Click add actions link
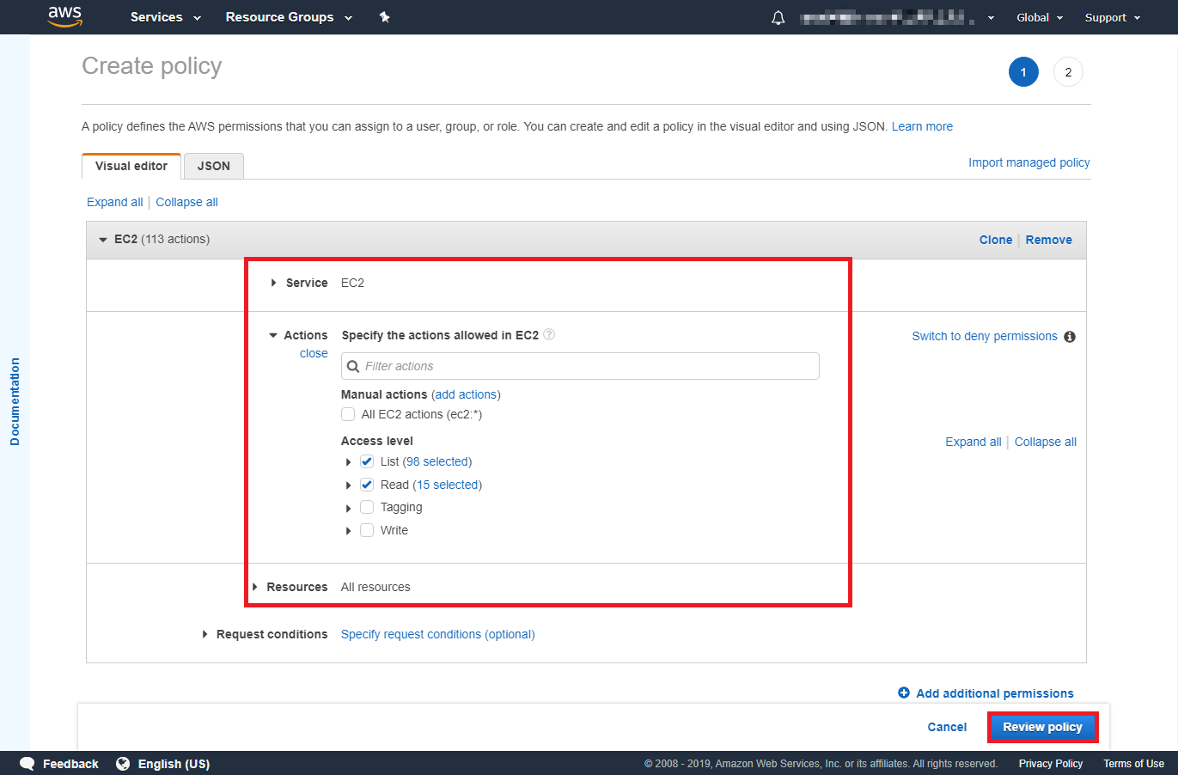Screen dimensions: 1178x775 coord(466,394)
